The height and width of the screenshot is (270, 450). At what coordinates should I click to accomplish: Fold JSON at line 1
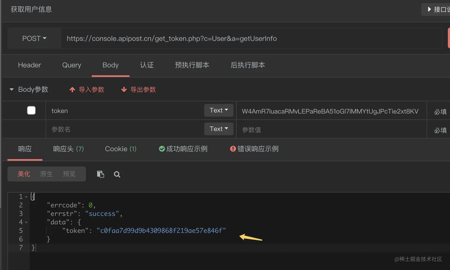(26, 197)
